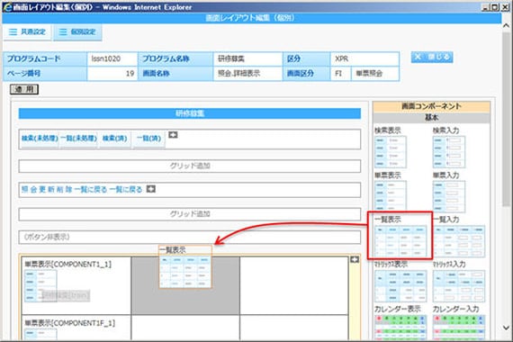Click the COMPONENT1F_1 単票表示 thumbnail
The height and width of the screenshot is (342, 513).
point(40,334)
